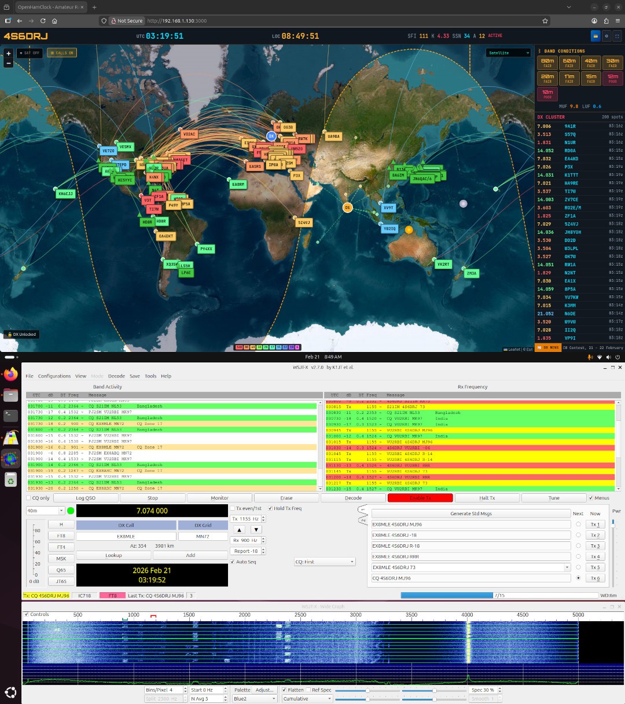Image resolution: width=625 pixels, height=704 pixels.
Task: Open the Decode menu
Action: [116, 376]
